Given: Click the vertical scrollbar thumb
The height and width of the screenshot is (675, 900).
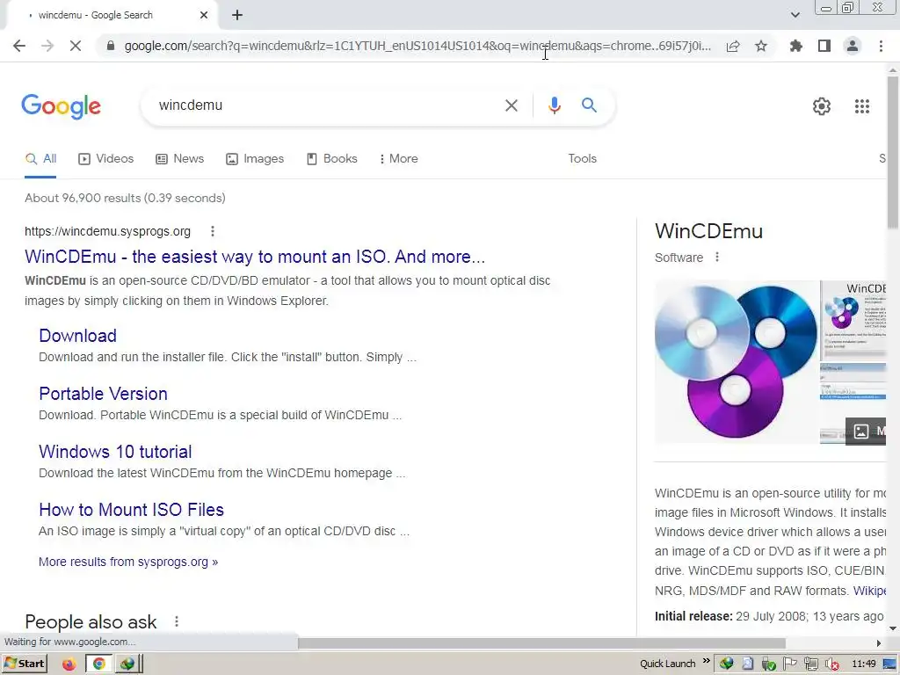Looking at the screenshot, I should click(893, 152).
